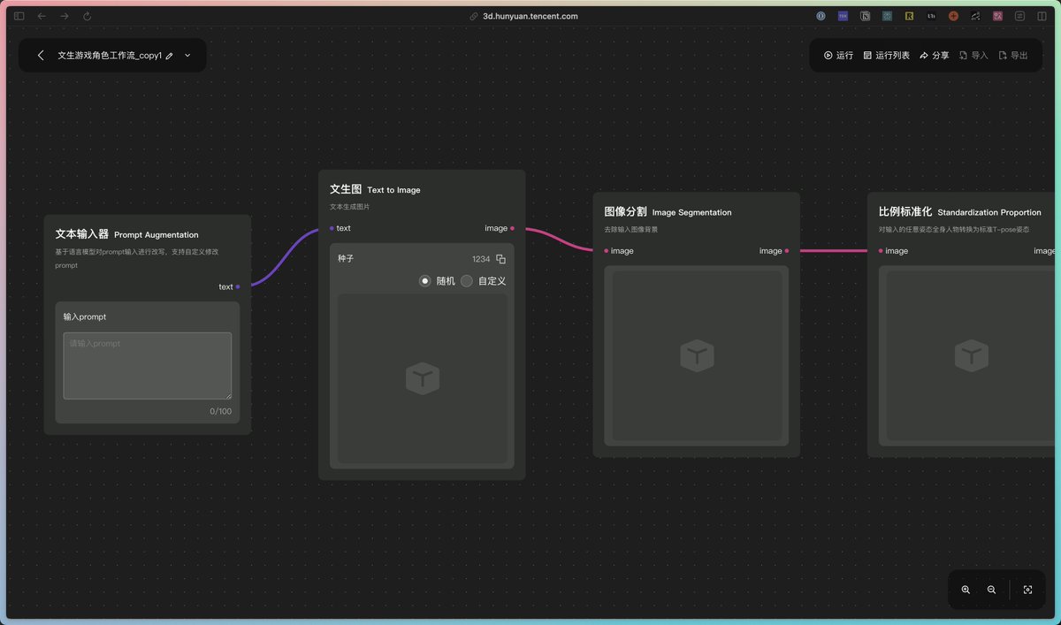The height and width of the screenshot is (625, 1061).
Task: Click the 导出 export option
Action: point(1012,55)
